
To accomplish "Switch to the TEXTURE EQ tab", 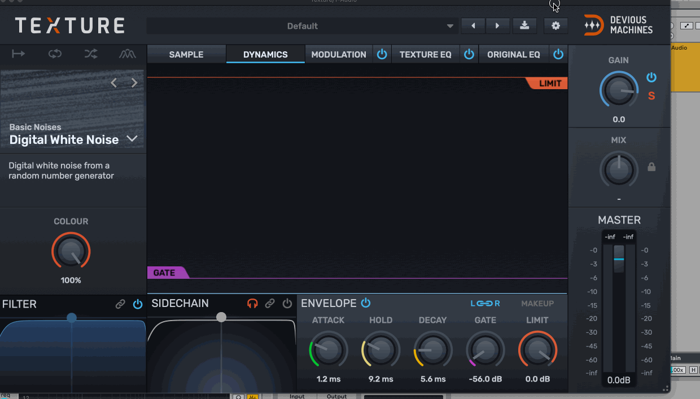I will click(426, 54).
